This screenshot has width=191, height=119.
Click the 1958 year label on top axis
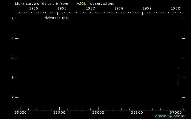tap(119, 8)
